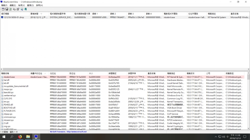Click the Find toolbar icon

tap(22, 9)
